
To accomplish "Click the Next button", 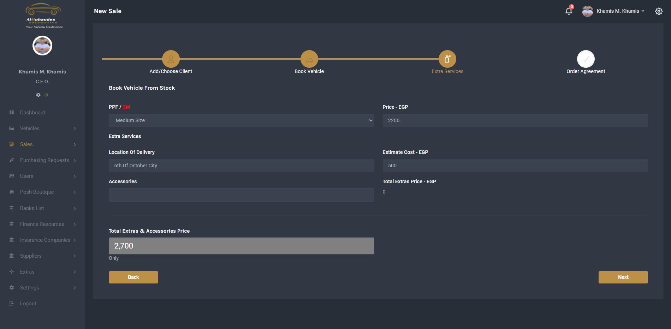I will tap(623, 277).
